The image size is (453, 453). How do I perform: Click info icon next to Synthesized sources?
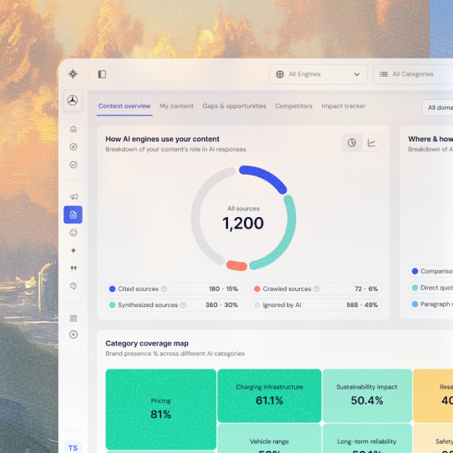(x=183, y=305)
